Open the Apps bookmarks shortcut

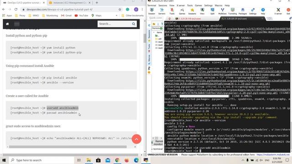coord(7,15)
